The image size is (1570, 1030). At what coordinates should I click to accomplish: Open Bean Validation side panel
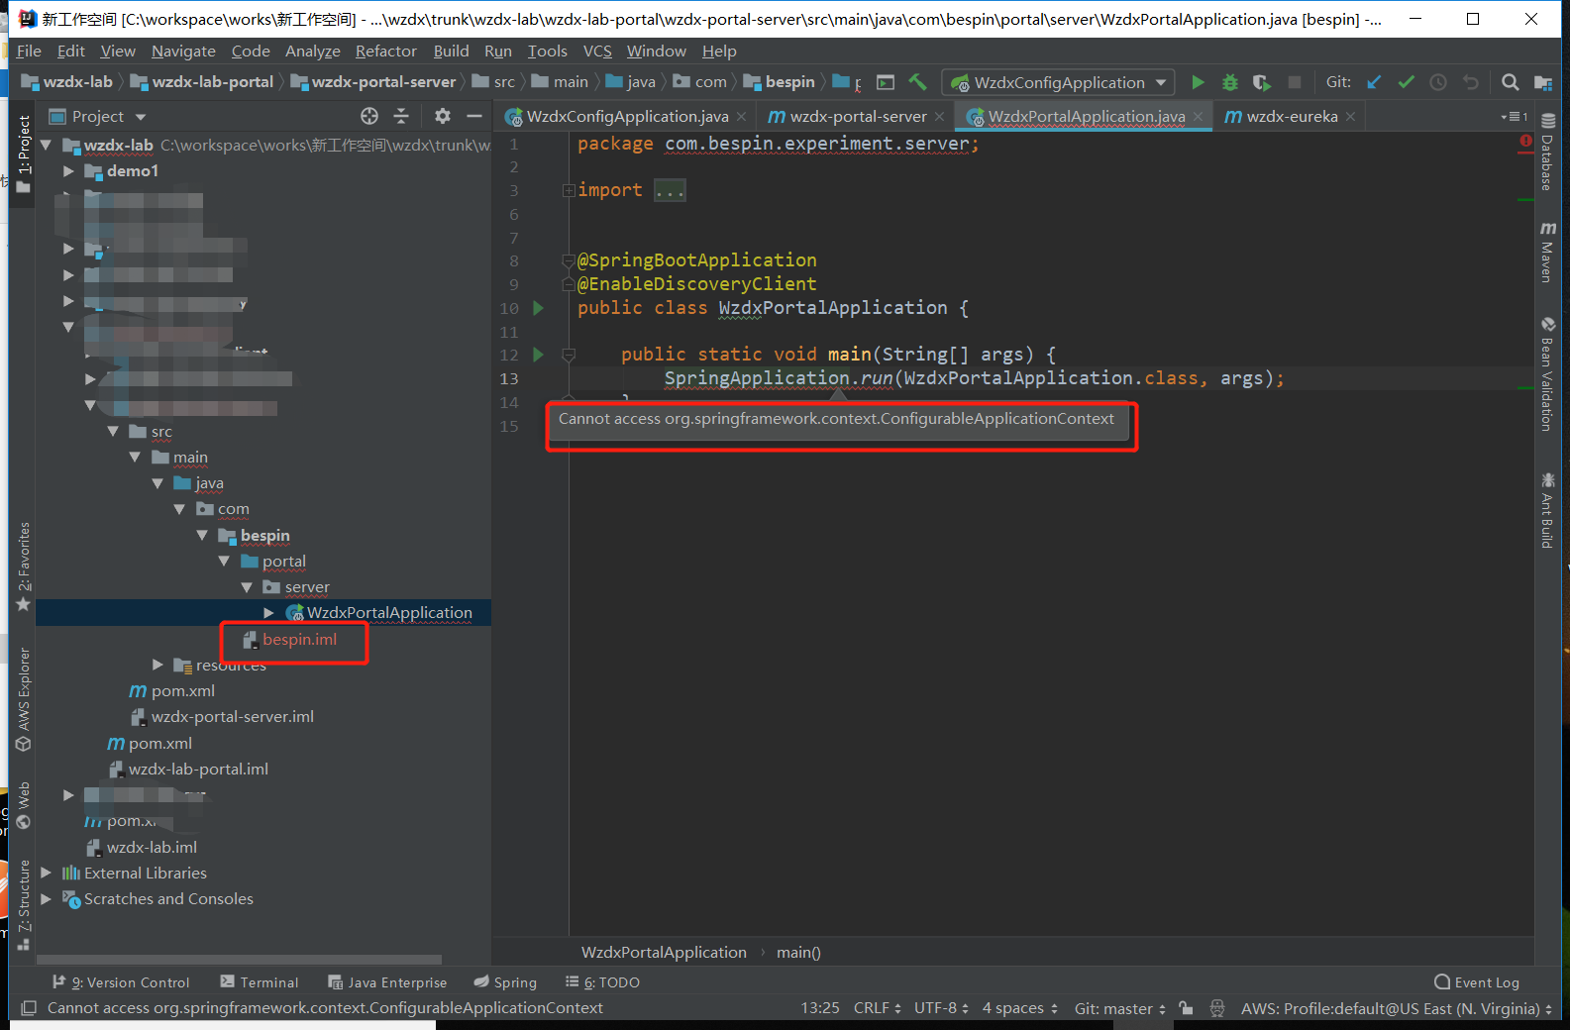tap(1547, 373)
